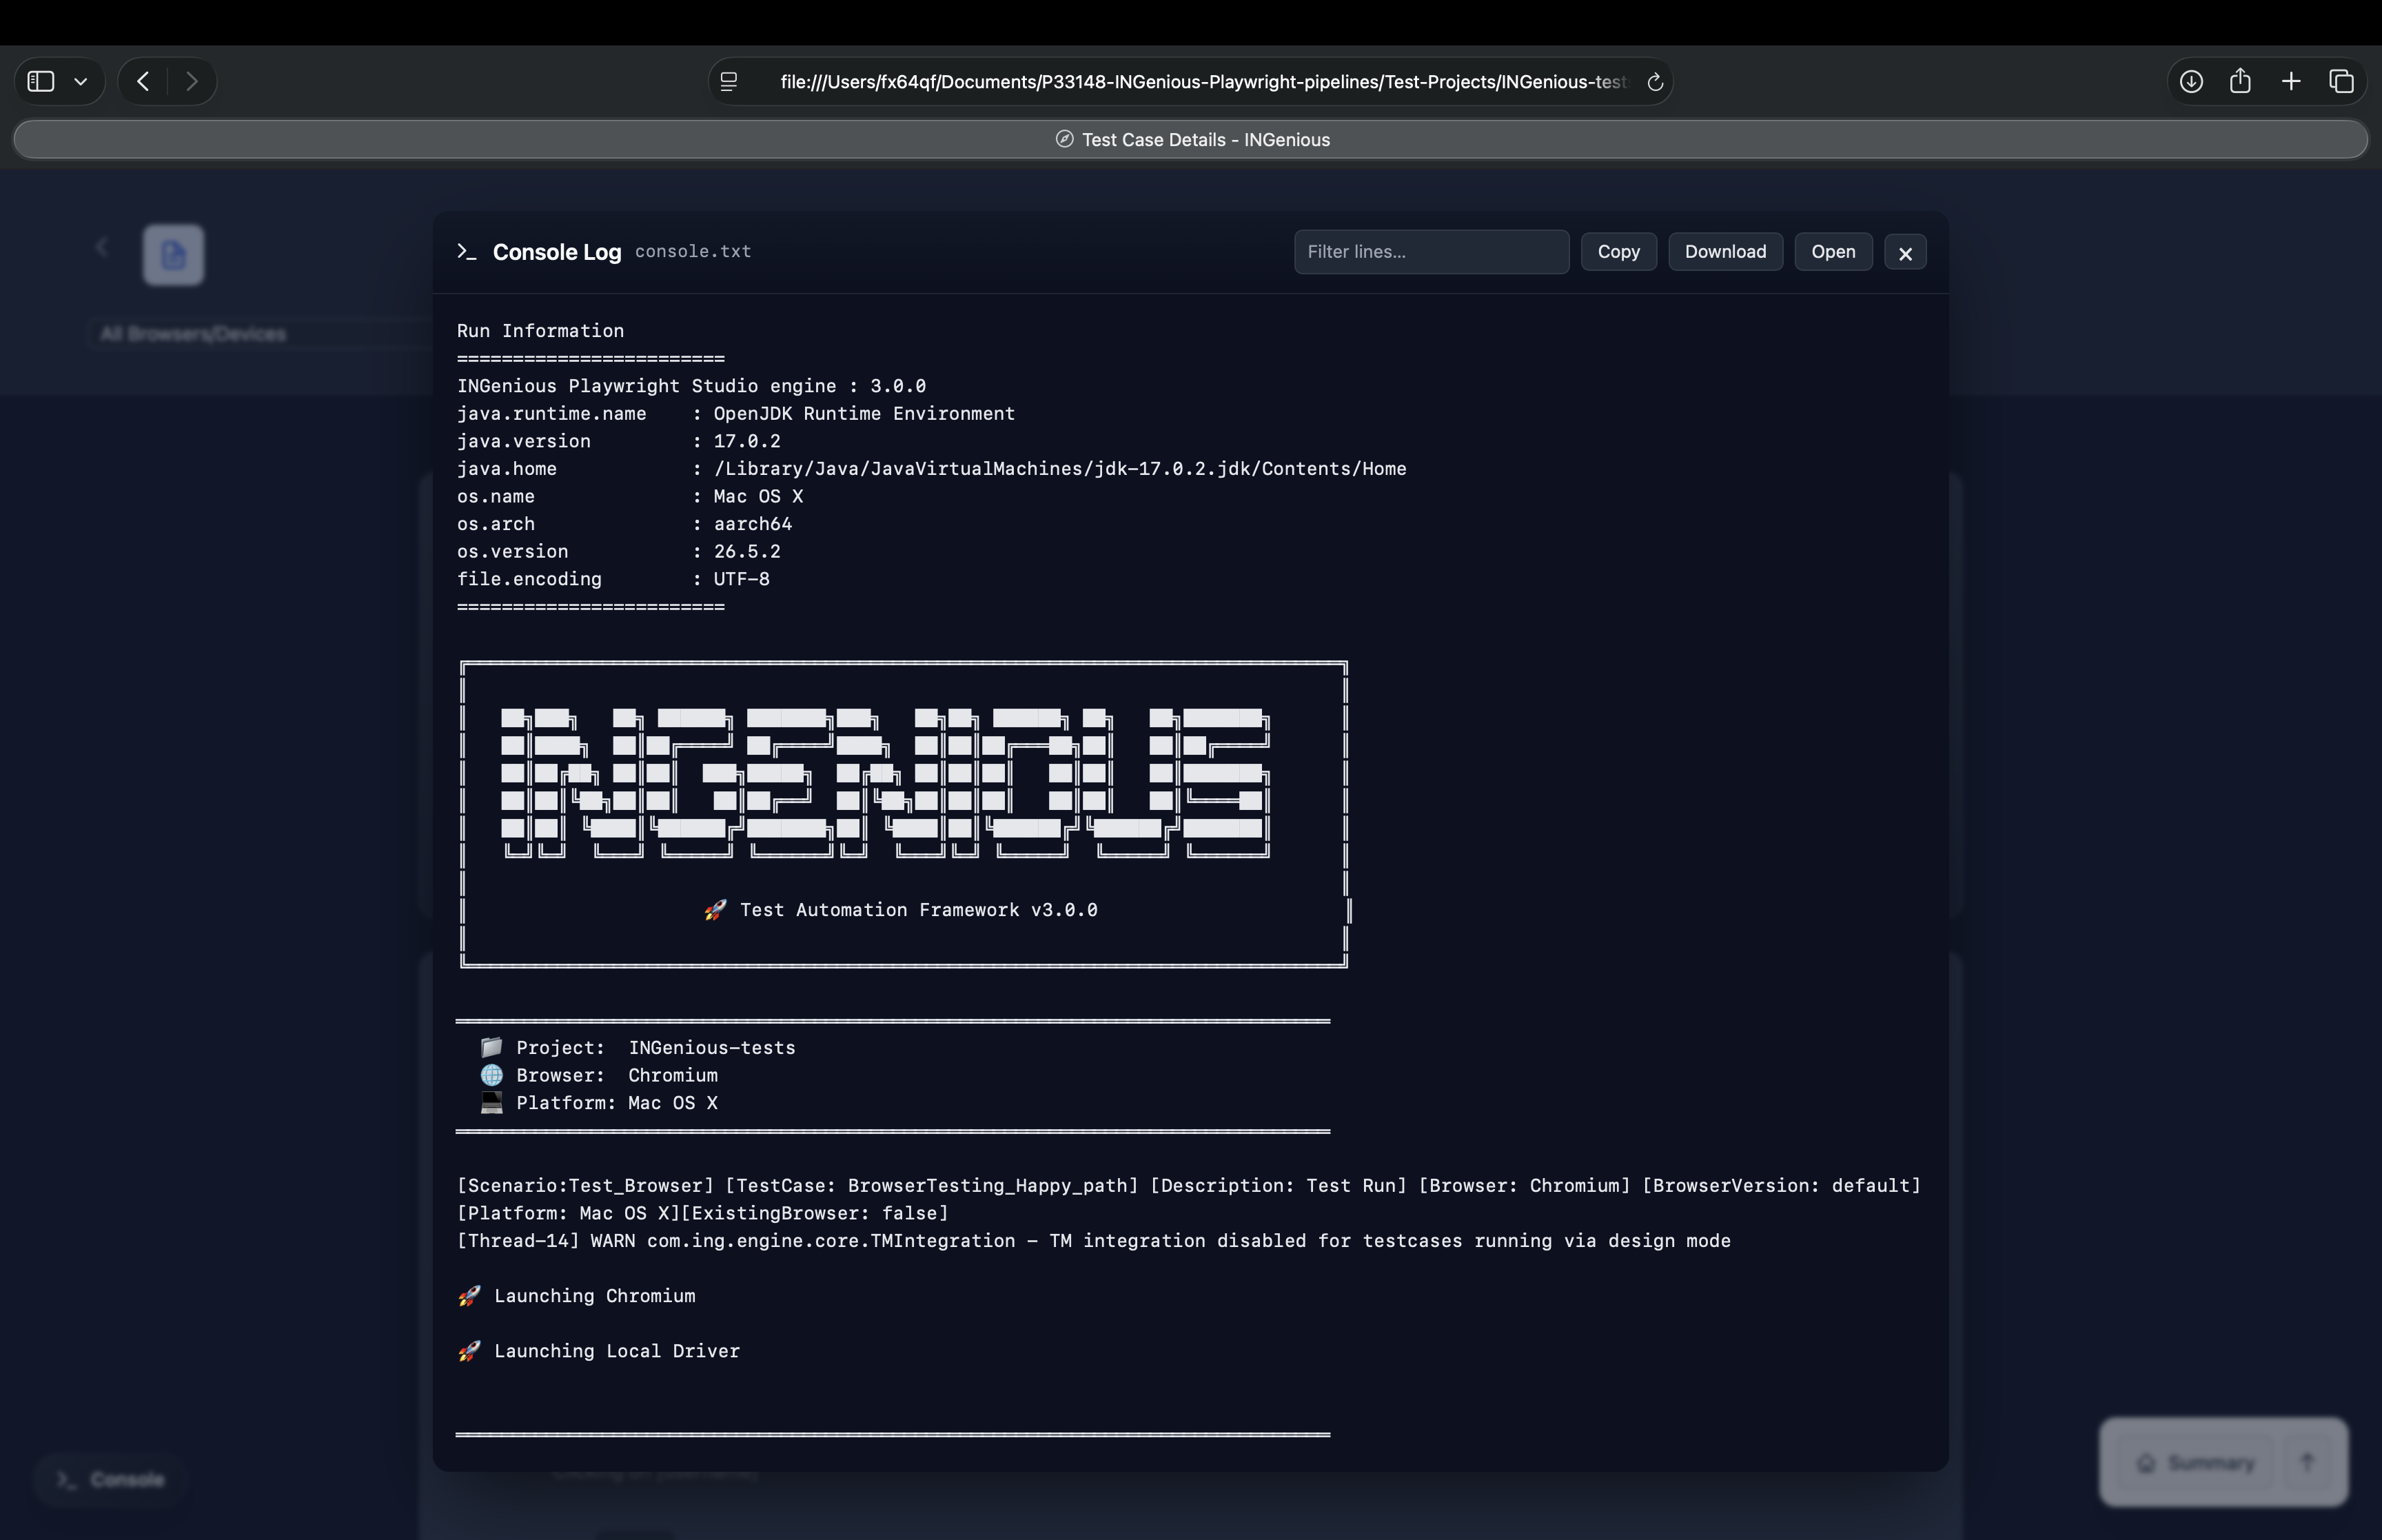Image resolution: width=2382 pixels, height=1540 pixels.
Task: Select the Test Case Details - INGenious tab
Action: [x=1190, y=139]
